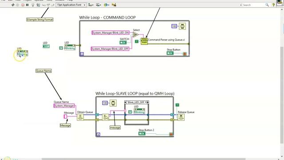Screen dimensions: 284x160
Task: Click the vertical scrollbar down arrow
Action: 282,156
